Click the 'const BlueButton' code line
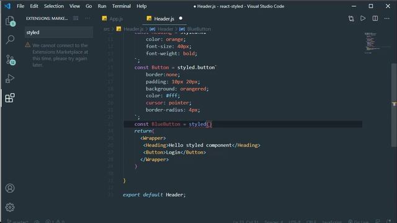 pyautogui.click(x=173, y=124)
